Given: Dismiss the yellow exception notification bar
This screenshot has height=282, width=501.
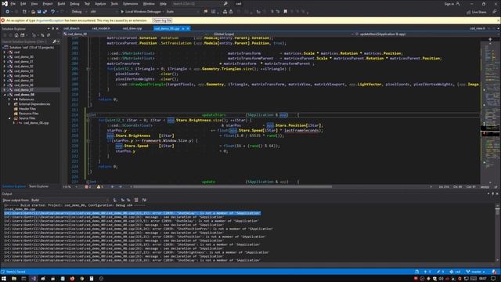Looking at the screenshot, I should coord(498,20).
